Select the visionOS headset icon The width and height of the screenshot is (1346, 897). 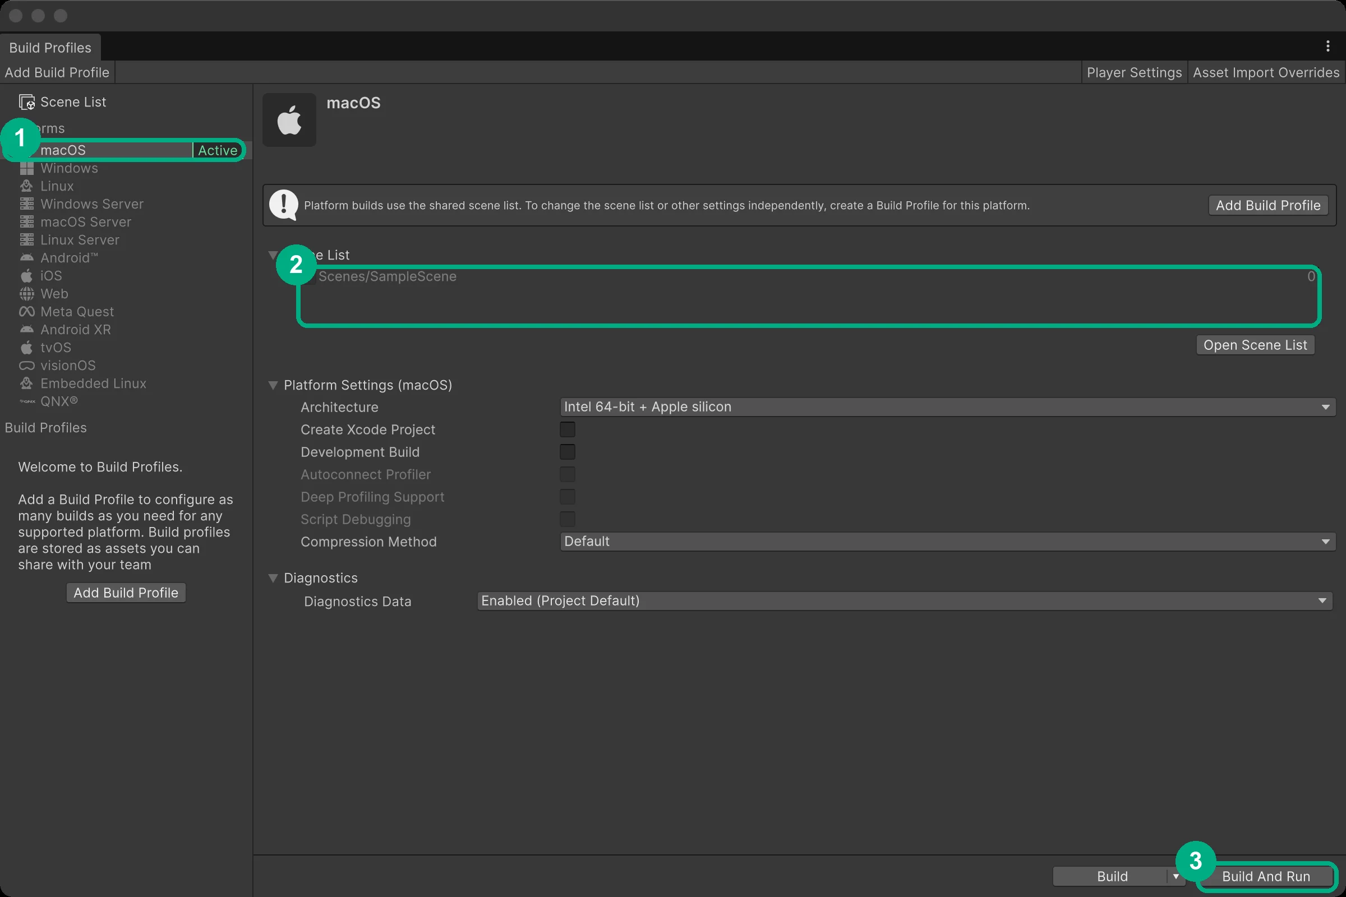pos(27,366)
